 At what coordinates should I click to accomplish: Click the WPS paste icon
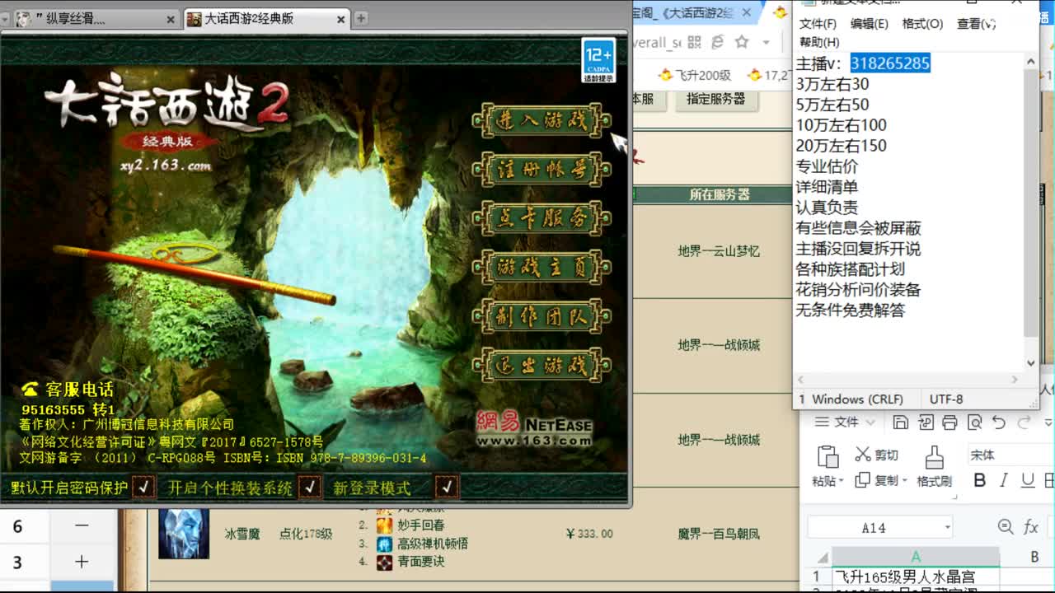[828, 456]
